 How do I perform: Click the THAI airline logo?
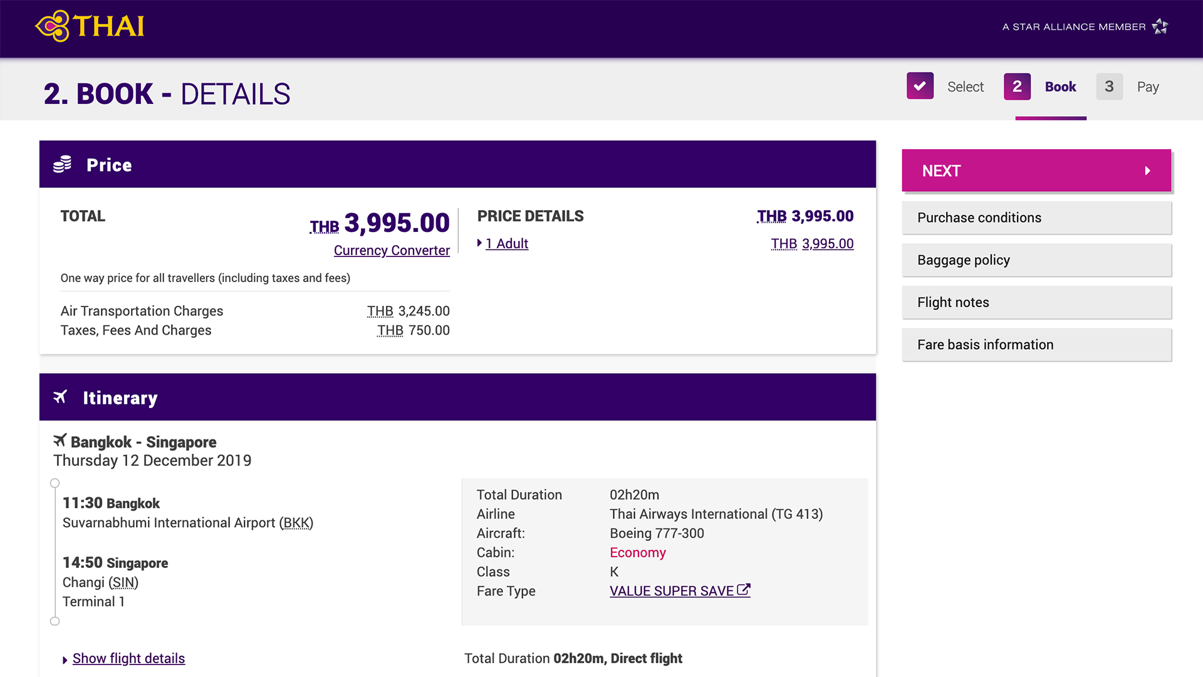tap(90, 26)
